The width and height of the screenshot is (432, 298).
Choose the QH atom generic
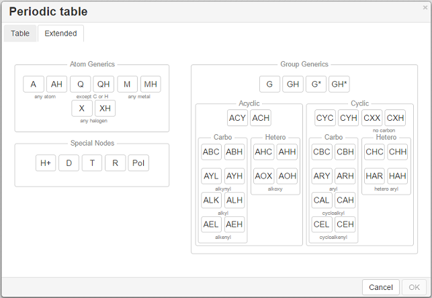(103, 84)
